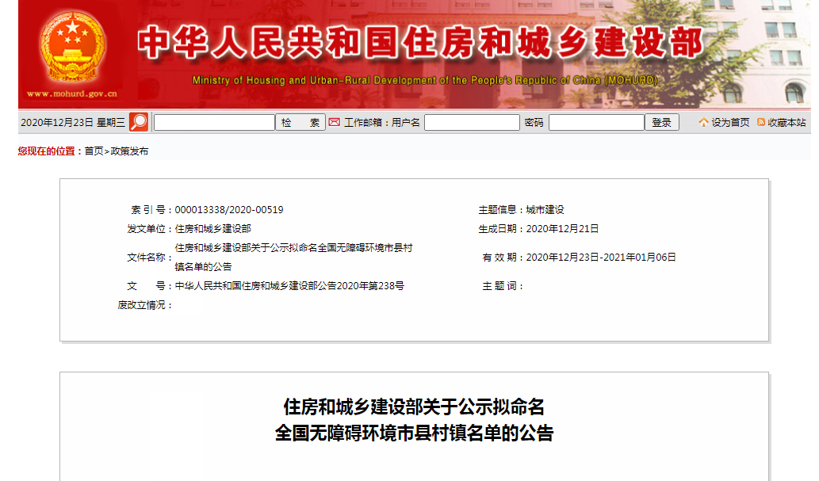The height and width of the screenshot is (481, 819).
Task: Focus the 用户名 username field
Action: 473,122
